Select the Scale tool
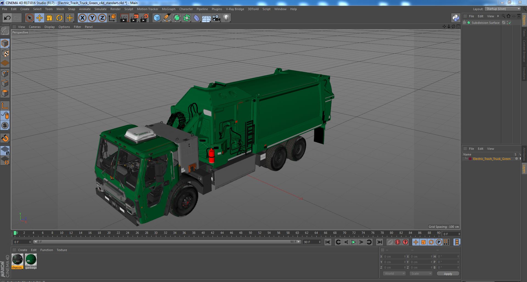The width and height of the screenshot is (527, 282). pyautogui.click(x=49, y=18)
